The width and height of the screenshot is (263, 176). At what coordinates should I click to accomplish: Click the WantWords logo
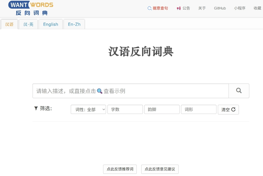click(x=31, y=8)
